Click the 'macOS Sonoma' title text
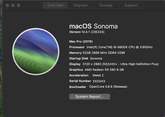This screenshot has height=117, width=165. click(94, 26)
